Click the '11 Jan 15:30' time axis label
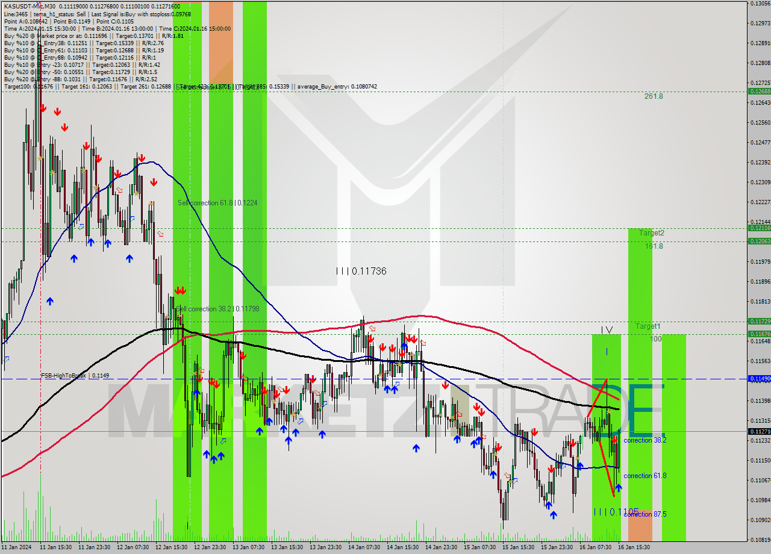The height and width of the screenshot is (554, 771). [56, 547]
